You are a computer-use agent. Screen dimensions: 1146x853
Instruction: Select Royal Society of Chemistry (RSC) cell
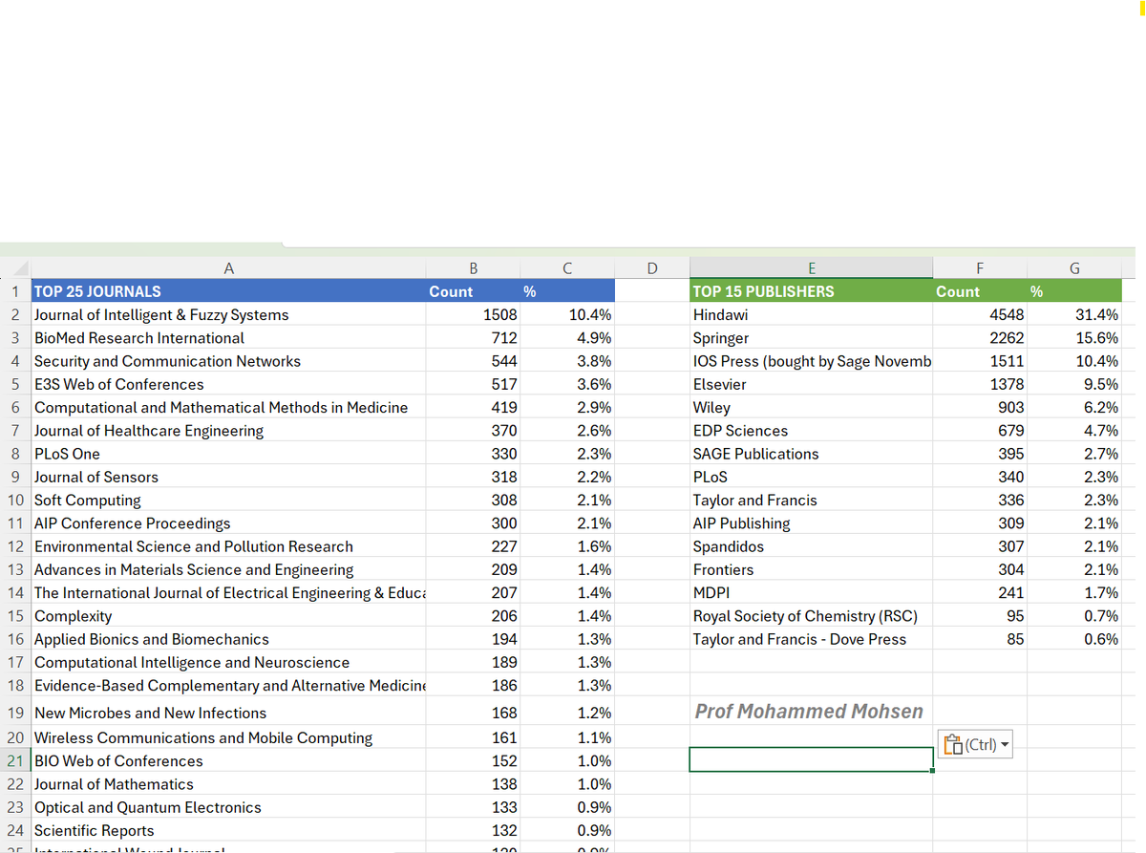point(811,616)
